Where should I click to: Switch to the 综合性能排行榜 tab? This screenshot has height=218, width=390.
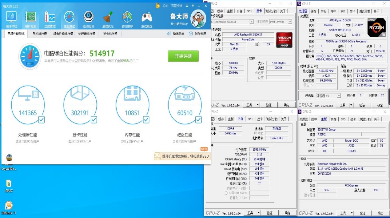click(63, 34)
